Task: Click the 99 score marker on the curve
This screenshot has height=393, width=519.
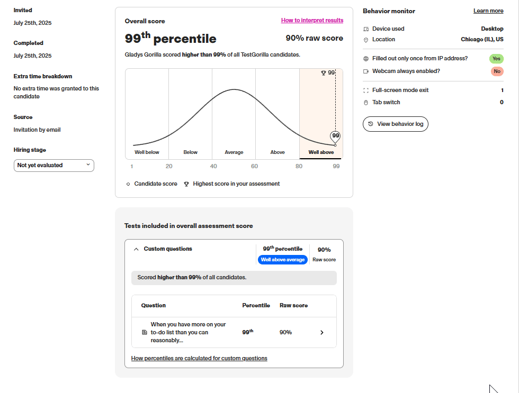Action: coord(335,135)
